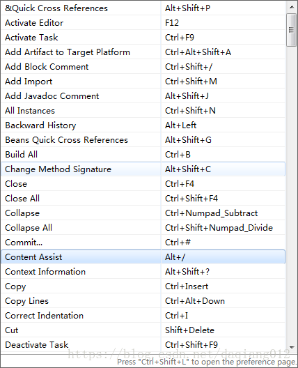Choose the Close command row
This screenshot has height=368, width=298.
pyautogui.click(x=143, y=184)
